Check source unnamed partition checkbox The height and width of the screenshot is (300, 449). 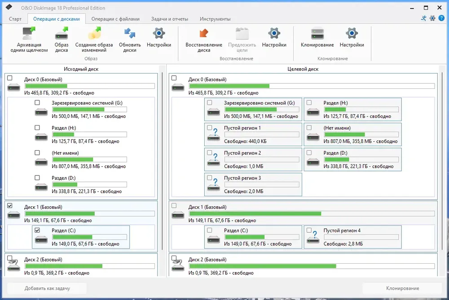tap(37, 153)
